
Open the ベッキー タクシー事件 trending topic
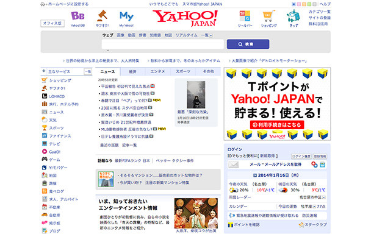click(175, 161)
